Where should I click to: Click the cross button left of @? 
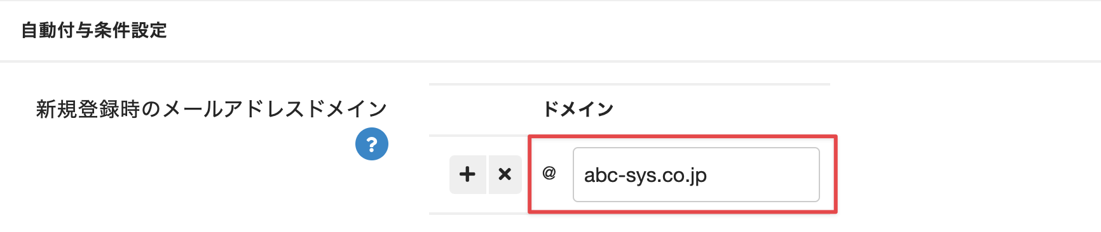pos(505,174)
